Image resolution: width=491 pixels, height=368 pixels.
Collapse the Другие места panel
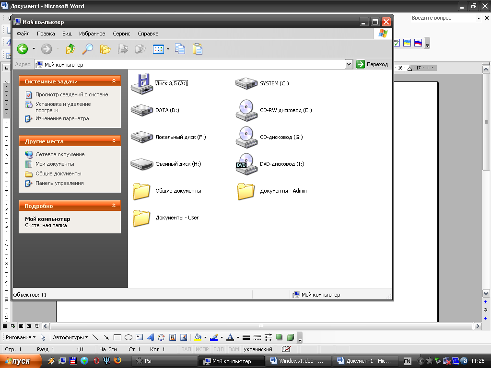[x=114, y=141]
